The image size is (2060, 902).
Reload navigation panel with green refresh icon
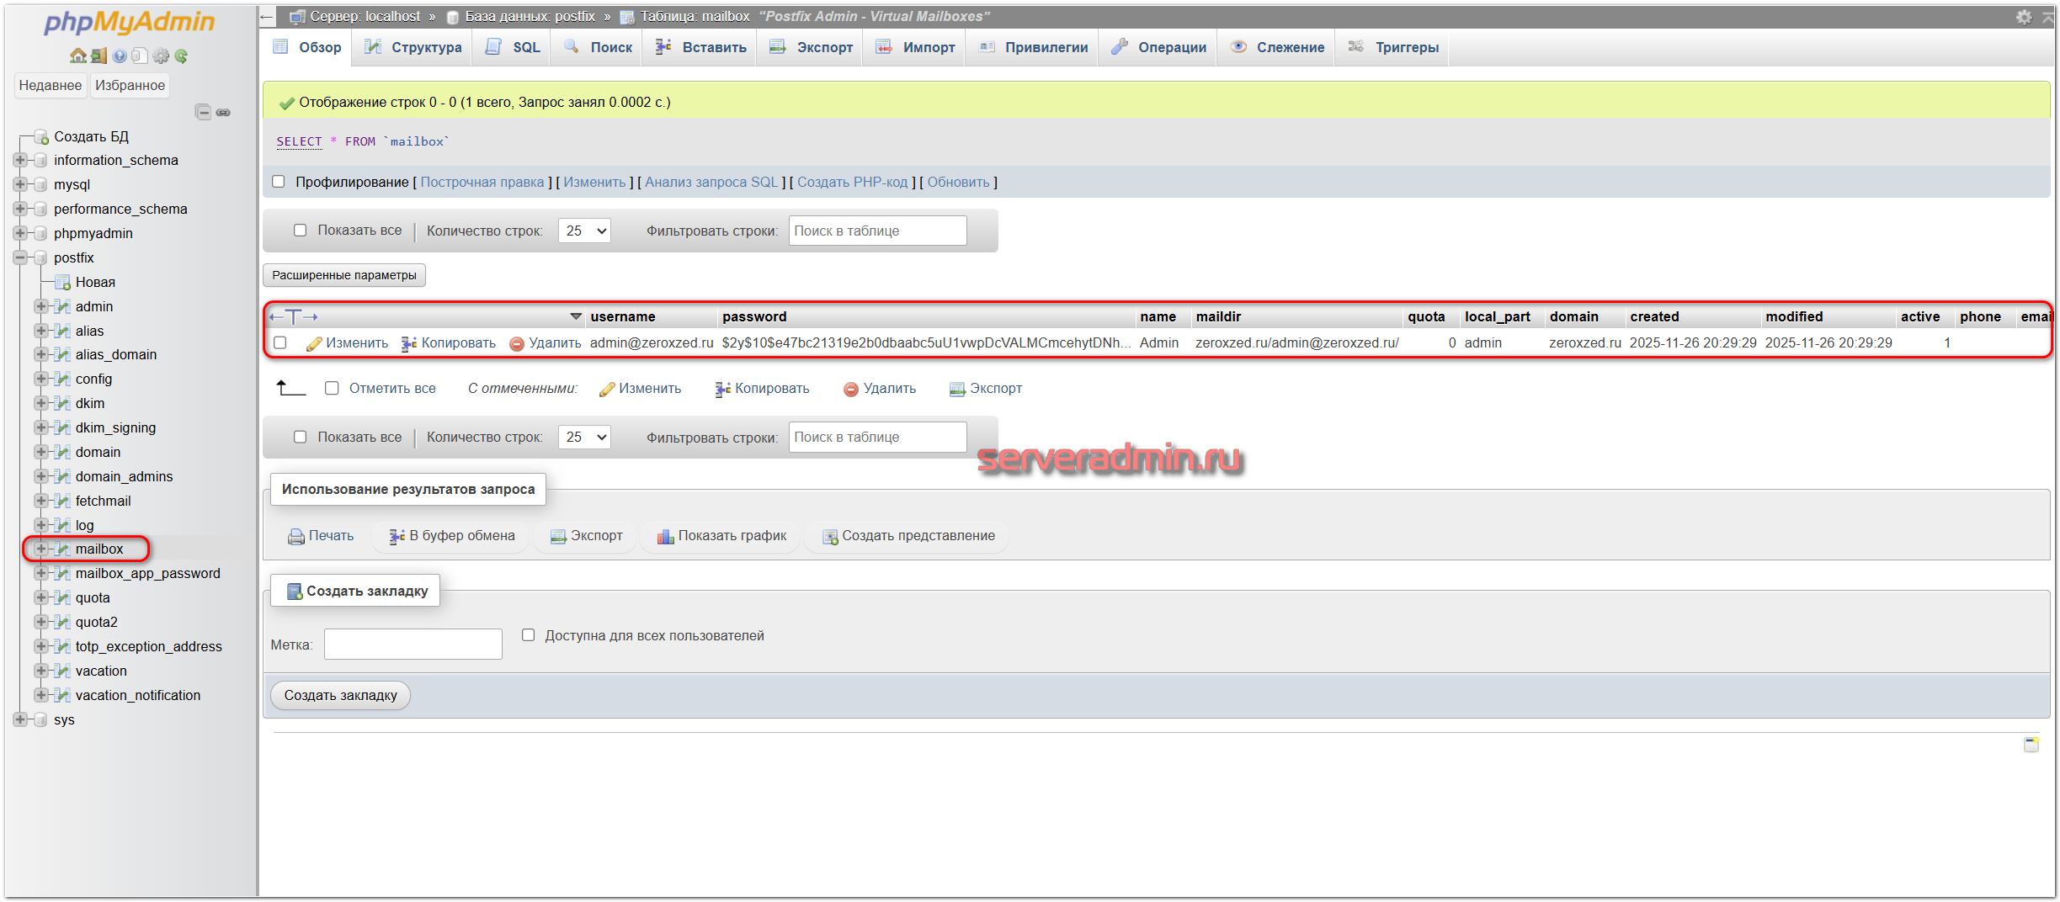(x=181, y=56)
